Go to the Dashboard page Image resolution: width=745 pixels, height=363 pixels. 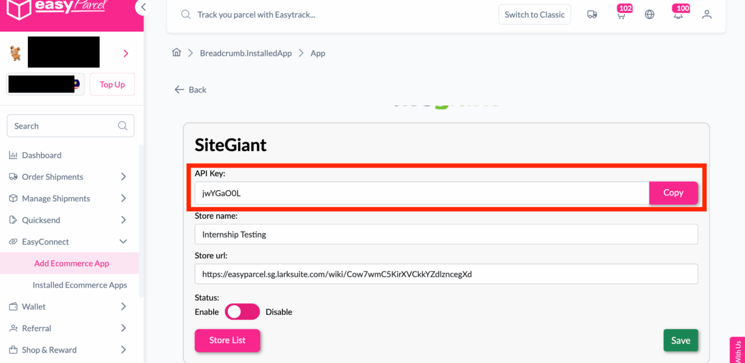[42, 155]
